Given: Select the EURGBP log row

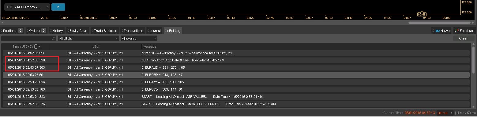Looking at the screenshot, I should 236,75.
